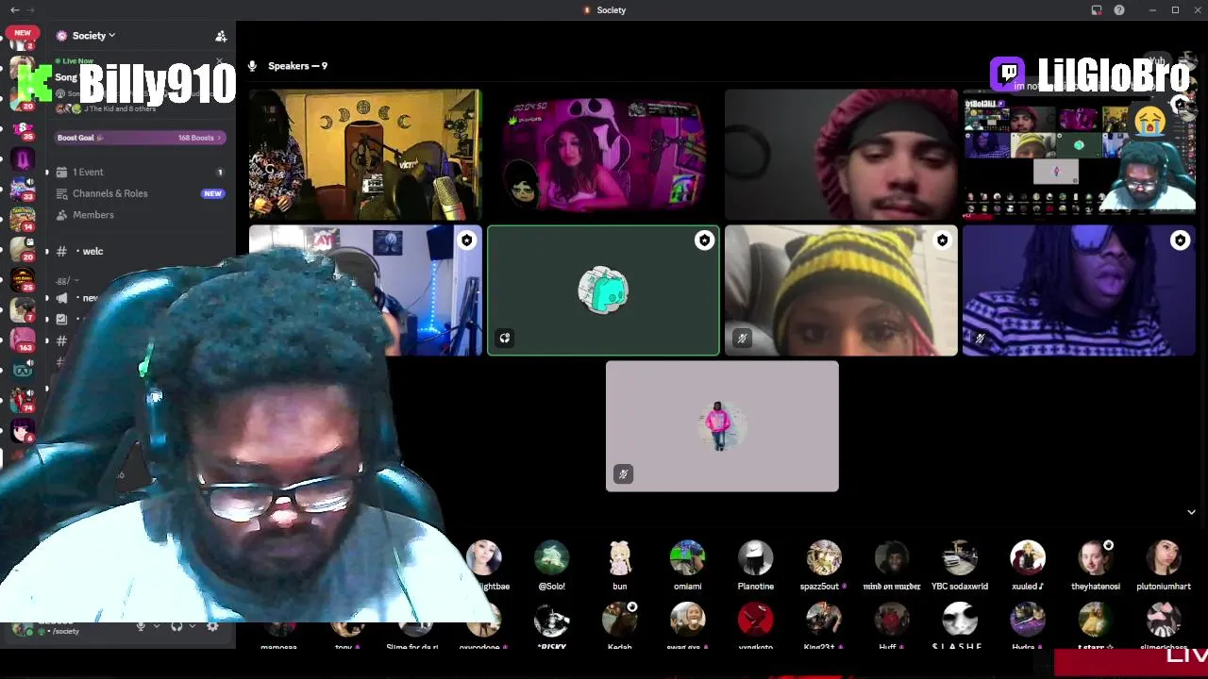The height and width of the screenshot is (679, 1208).
Task: Open audience member @Solo! avatar
Action: tap(552, 557)
